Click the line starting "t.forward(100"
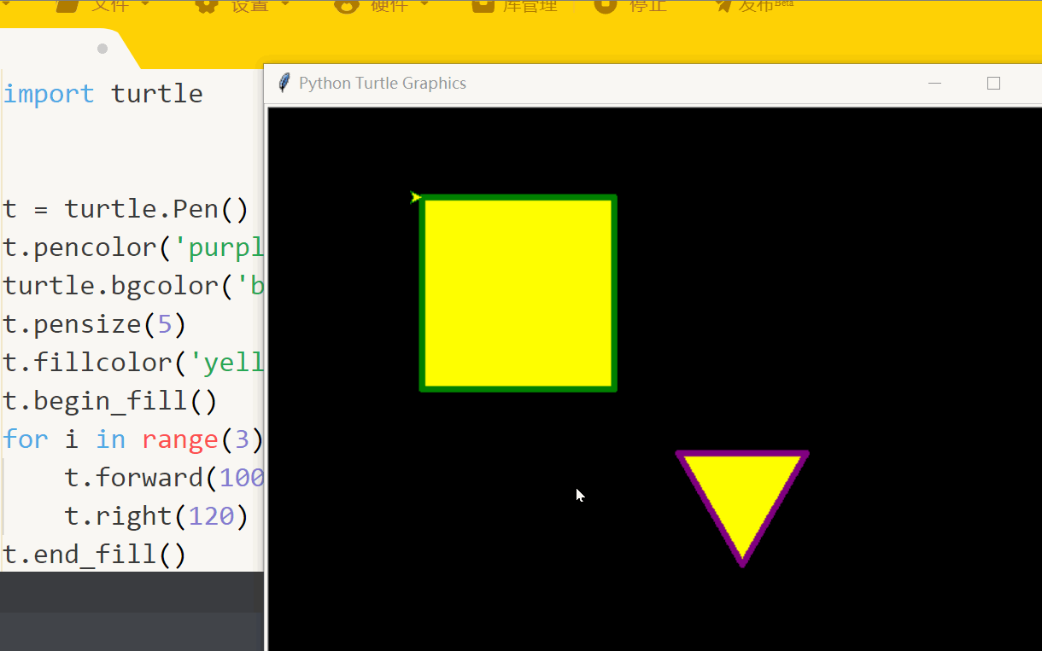 164,478
